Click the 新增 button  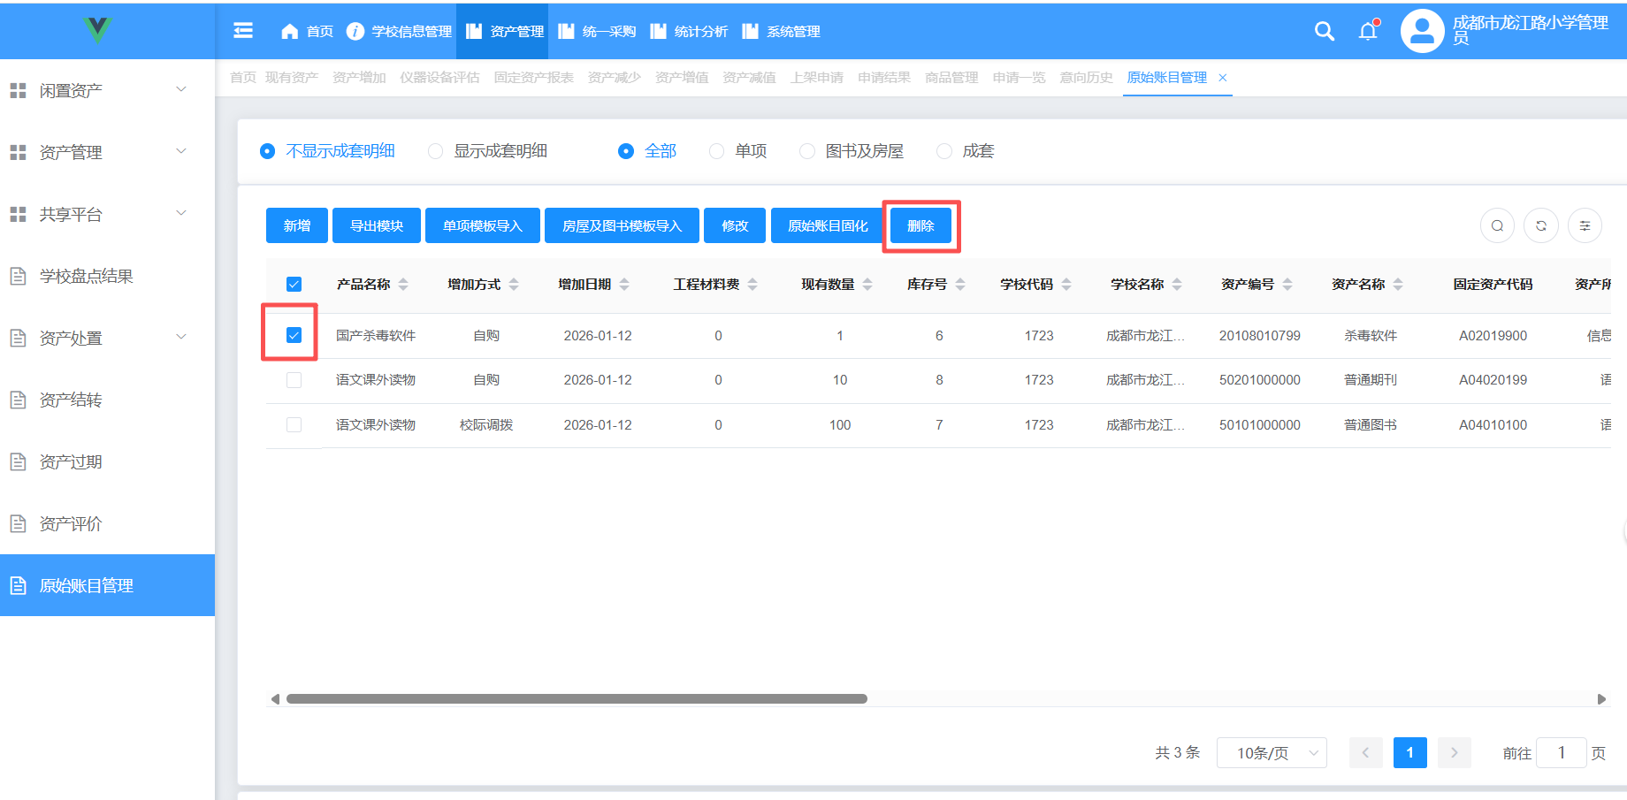(297, 226)
